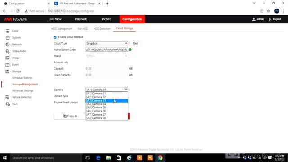Image resolution: width=288 pixels, height=162 pixels.
Task: Choose [A3] Camera 03 in the list
Action: tap(107, 101)
